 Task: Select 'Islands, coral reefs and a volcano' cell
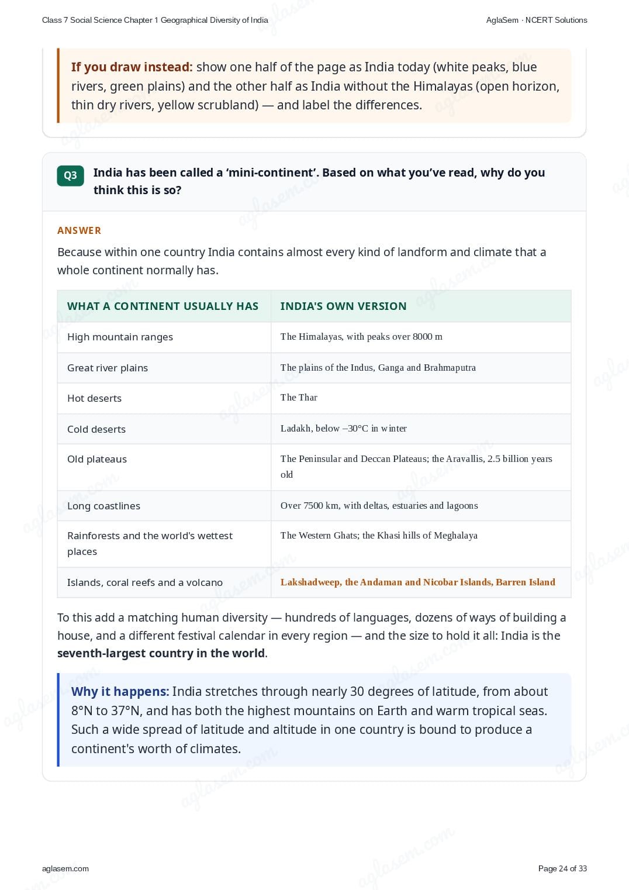click(164, 582)
